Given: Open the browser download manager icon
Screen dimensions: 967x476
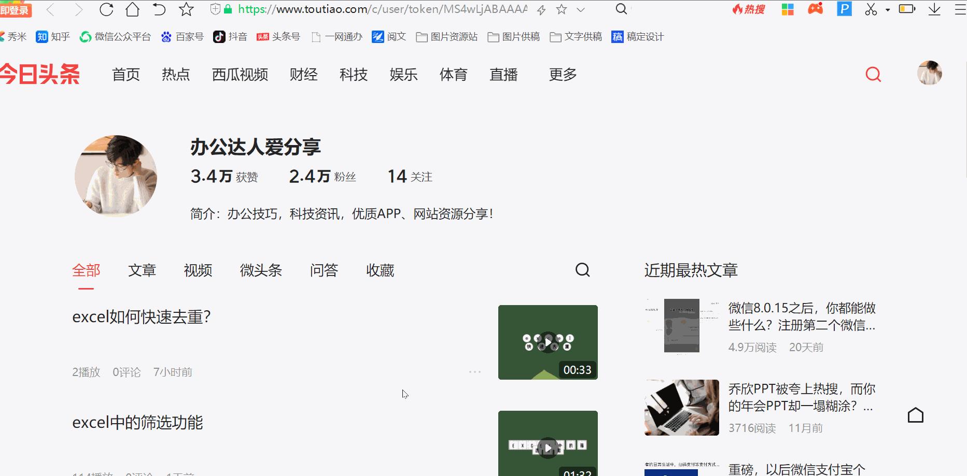Looking at the screenshot, I should click(x=934, y=9).
